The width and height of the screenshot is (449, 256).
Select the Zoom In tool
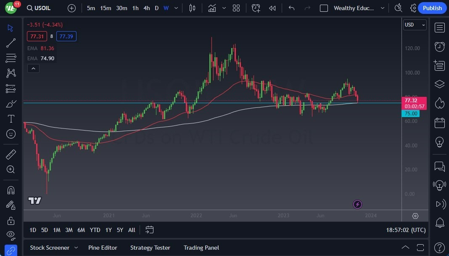11,170
